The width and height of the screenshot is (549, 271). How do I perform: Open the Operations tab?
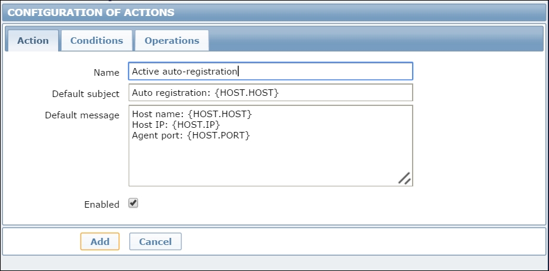[172, 41]
